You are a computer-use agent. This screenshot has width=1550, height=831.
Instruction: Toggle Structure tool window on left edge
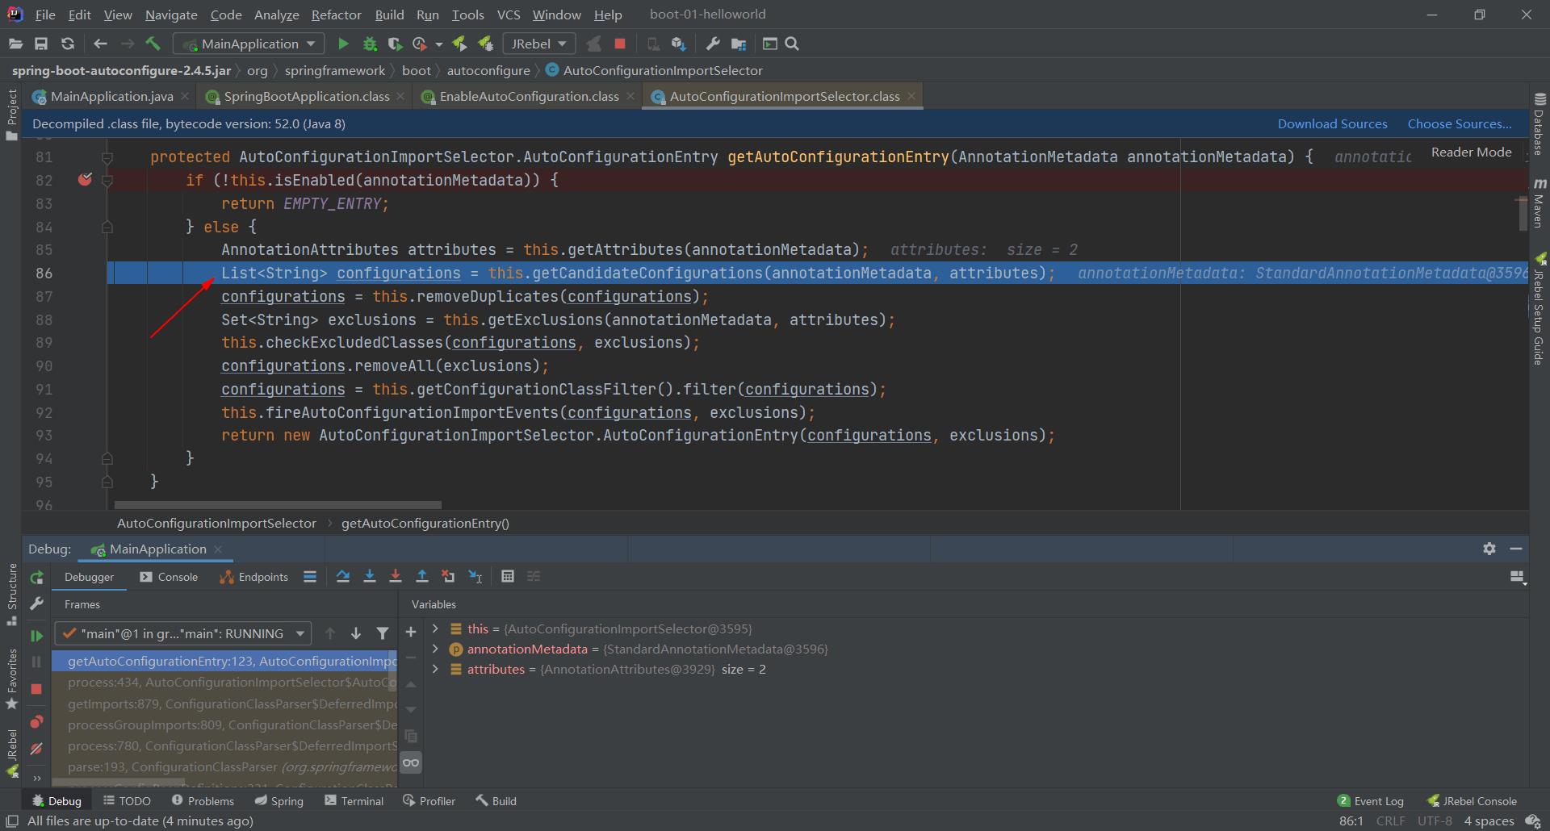(x=11, y=594)
